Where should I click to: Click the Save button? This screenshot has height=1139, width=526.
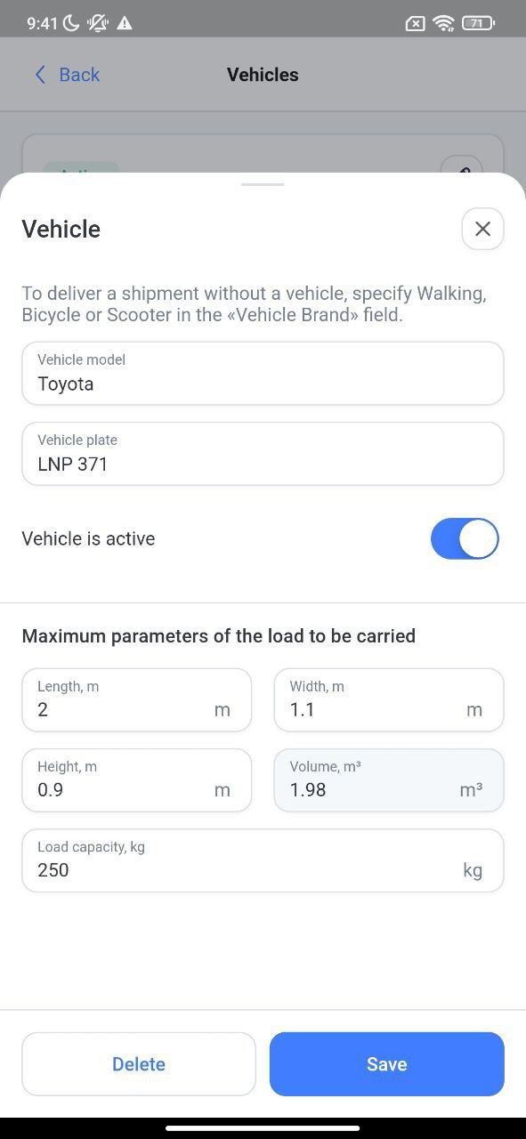point(387,1064)
